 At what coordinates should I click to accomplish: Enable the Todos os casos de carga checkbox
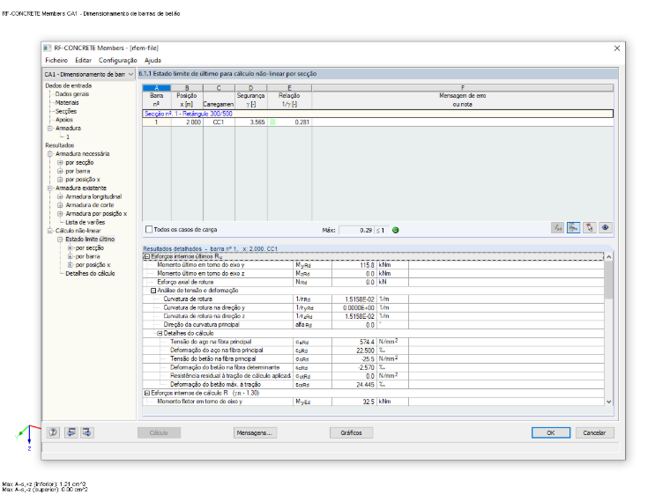[149, 230]
